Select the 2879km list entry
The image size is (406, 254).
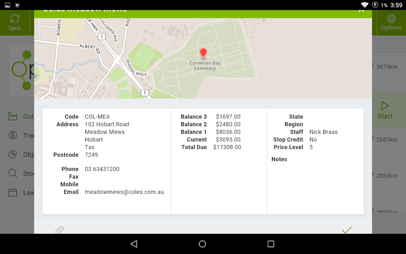pos(389,67)
